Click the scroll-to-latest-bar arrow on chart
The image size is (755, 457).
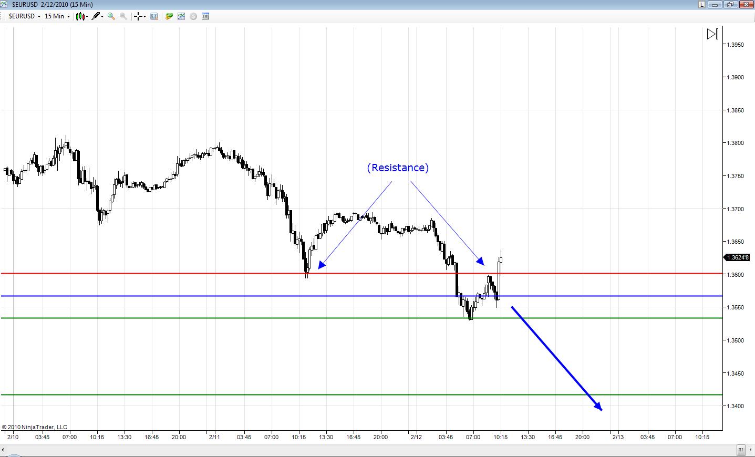[712, 34]
